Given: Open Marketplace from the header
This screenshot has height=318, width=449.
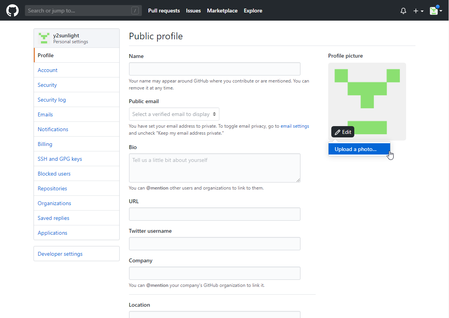Looking at the screenshot, I should [222, 11].
